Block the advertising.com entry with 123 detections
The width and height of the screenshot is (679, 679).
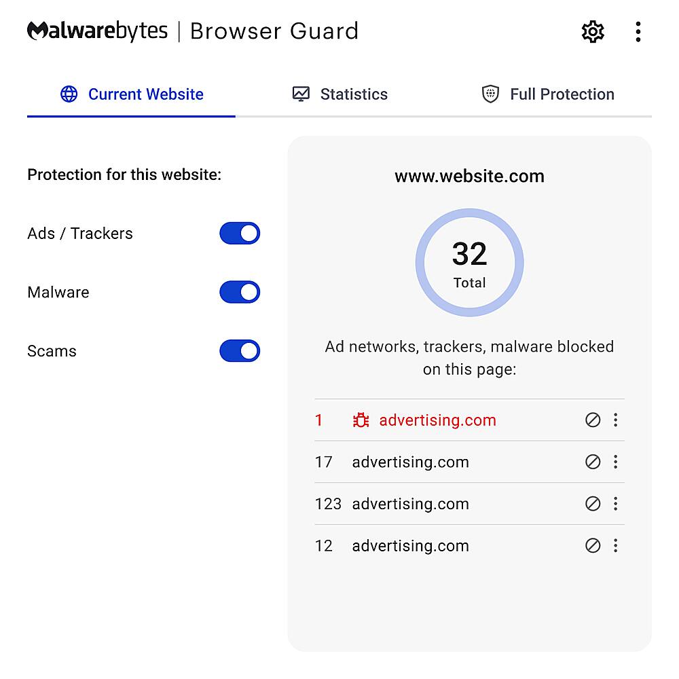[593, 504]
